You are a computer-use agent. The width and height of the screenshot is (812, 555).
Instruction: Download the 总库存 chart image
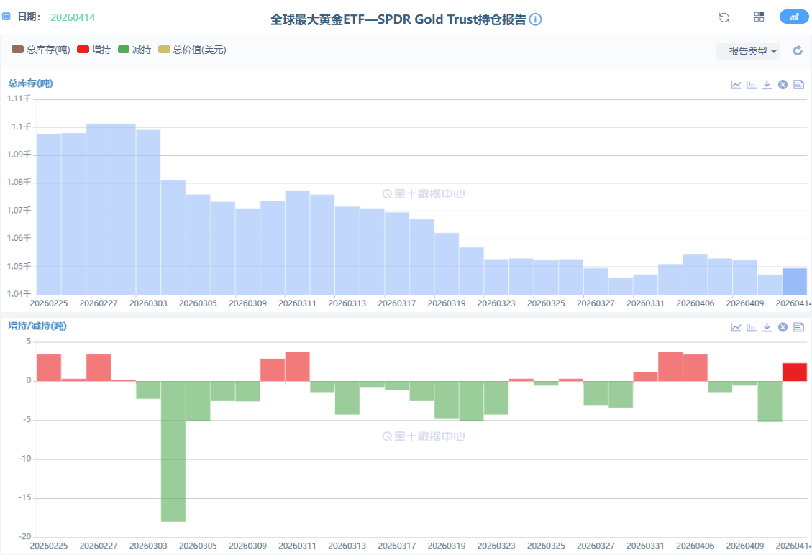click(767, 84)
